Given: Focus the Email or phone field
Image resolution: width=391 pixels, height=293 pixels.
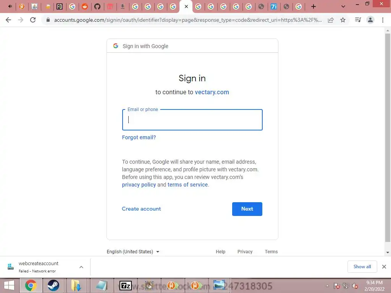Looking at the screenshot, I should [x=192, y=120].
